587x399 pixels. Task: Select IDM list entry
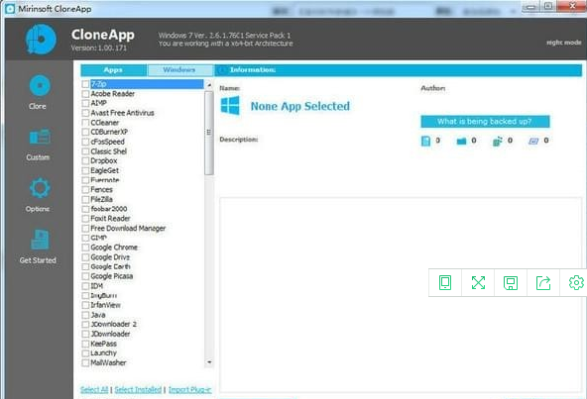point(96,286)
